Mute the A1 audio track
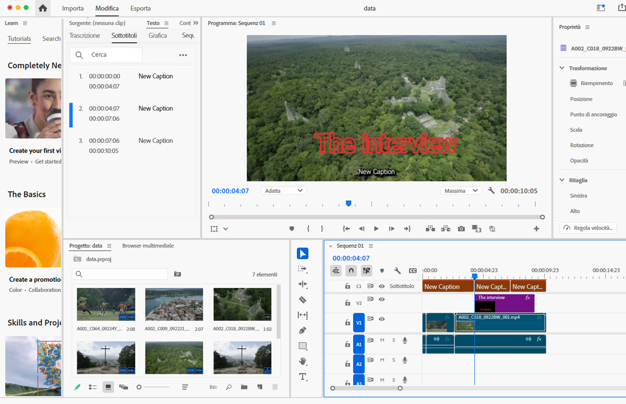Viewport: 626px width, 404px height. coord(382,340)
